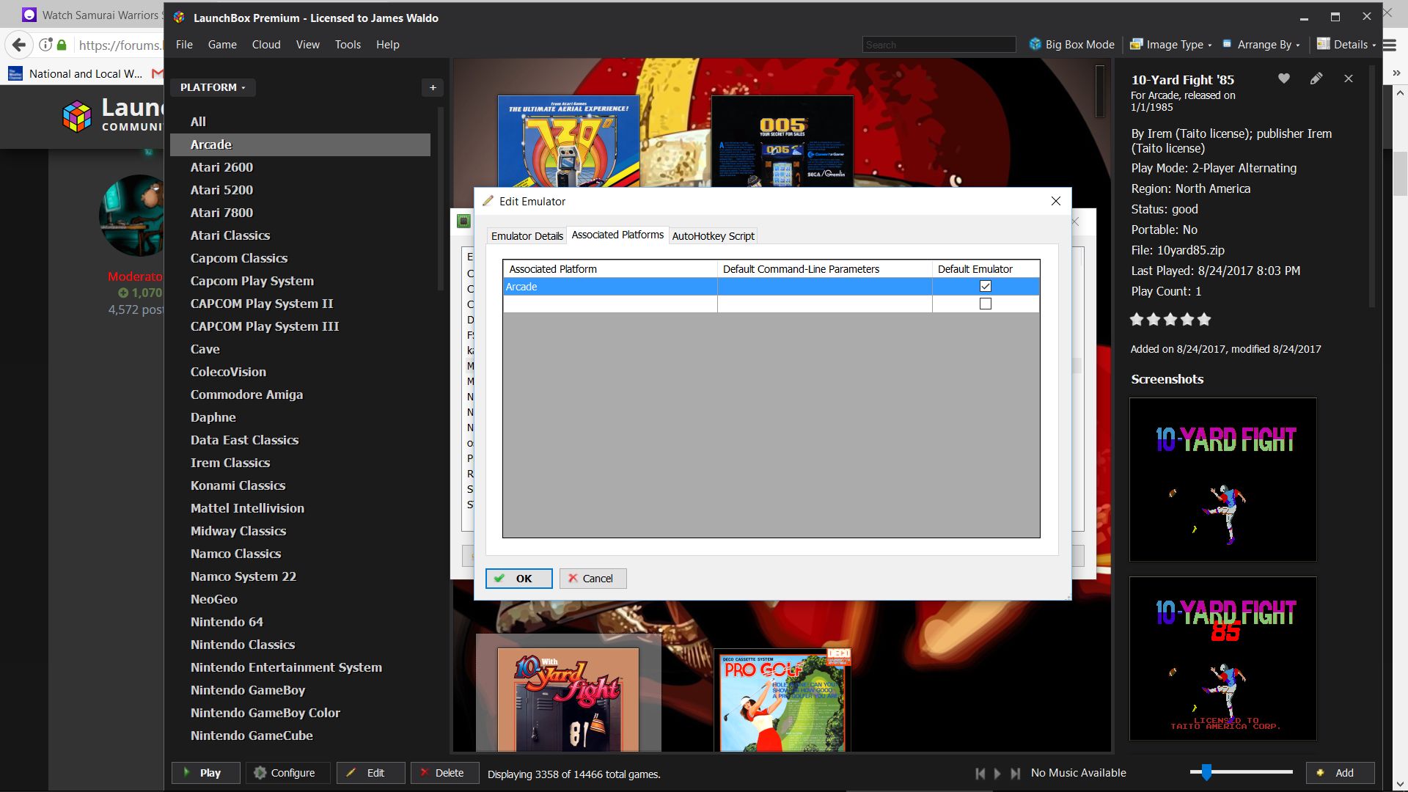Viewport: 1408px width, 792px height.
Task: Click the plus button next to Platform
Action: (433, 87)
